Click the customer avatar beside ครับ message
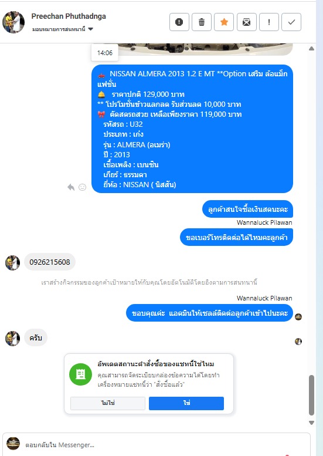The width and height of the screenshot is (323, 456). coord(12,338)
